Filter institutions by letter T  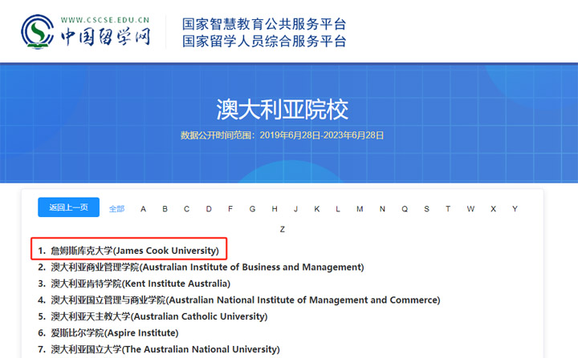point(448,209)
